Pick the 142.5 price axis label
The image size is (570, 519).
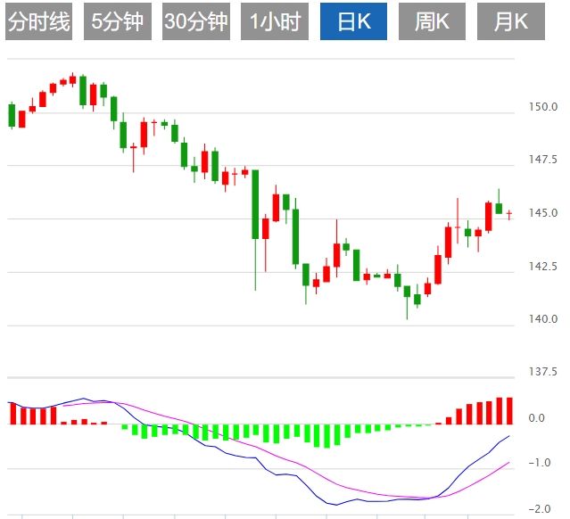tap(542, 266)
